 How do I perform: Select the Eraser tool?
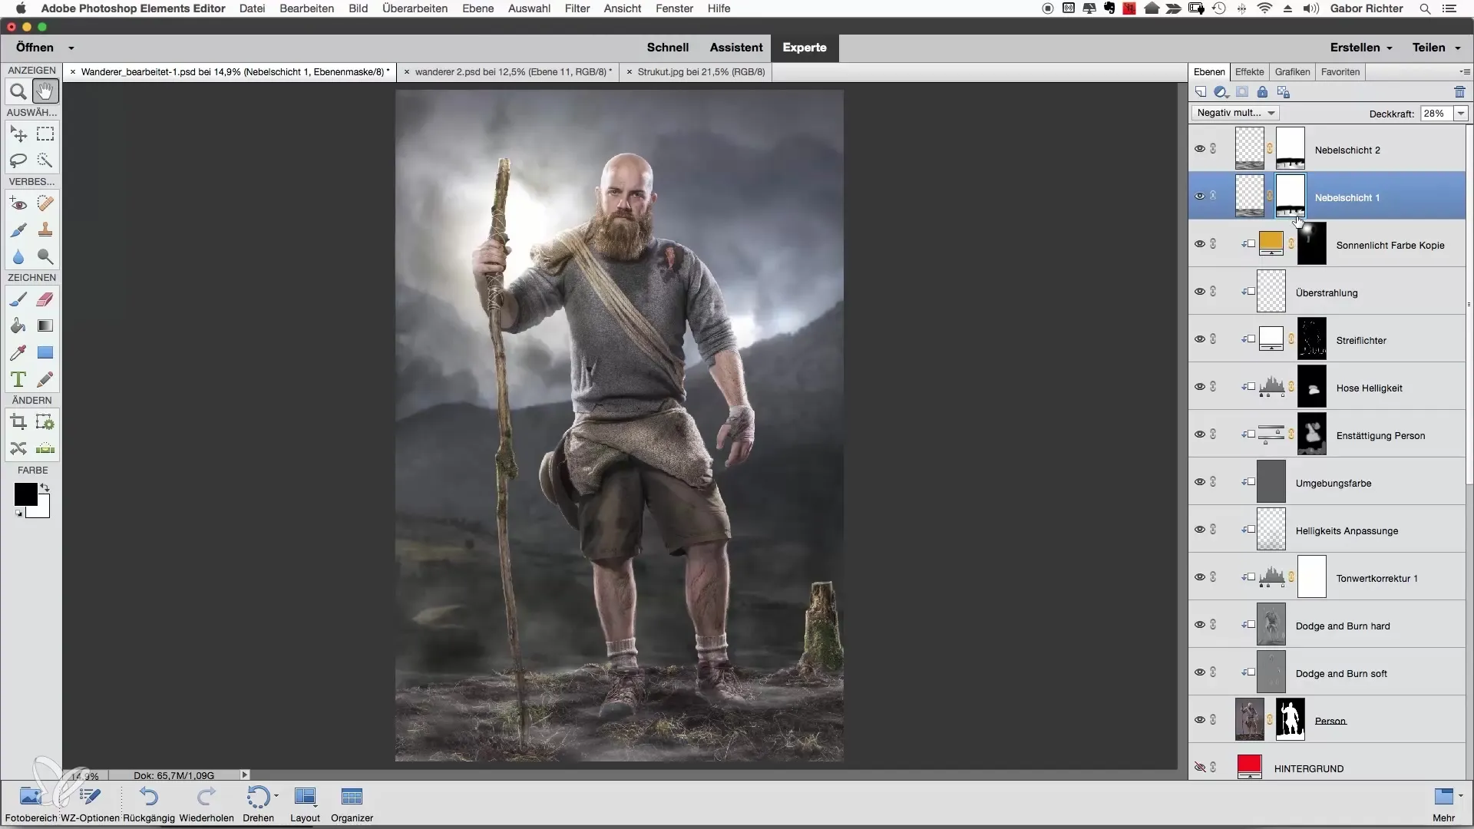(45, 299)
